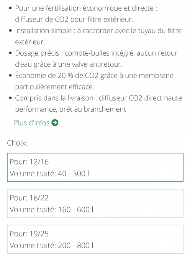Select the Pour: 12/16 option box
The width and height of the screenshot is (190, 259).
95,167
